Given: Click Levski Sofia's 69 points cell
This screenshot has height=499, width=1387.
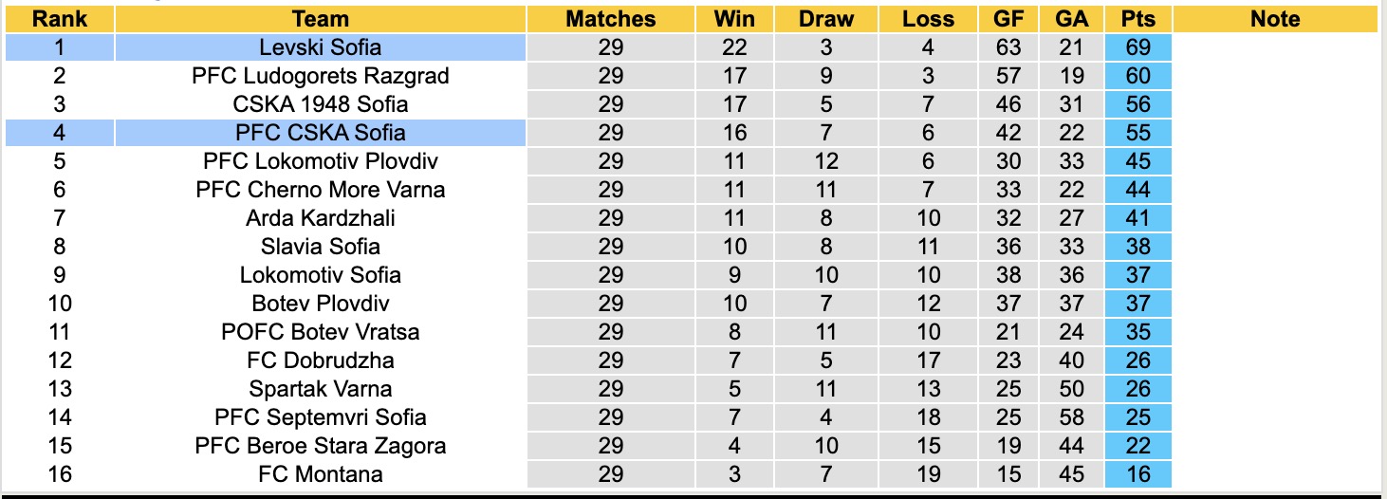Looking at the screenshot, I should (x=1137, y=47).
